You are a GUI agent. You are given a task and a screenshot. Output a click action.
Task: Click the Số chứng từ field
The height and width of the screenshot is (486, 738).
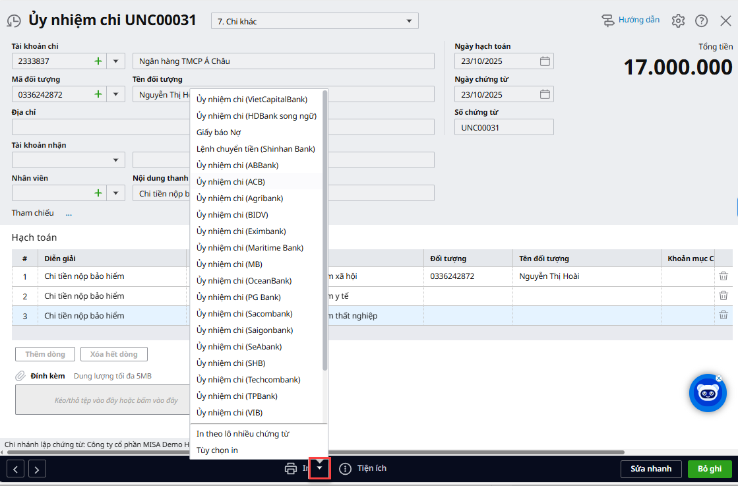tap(503, 127)
